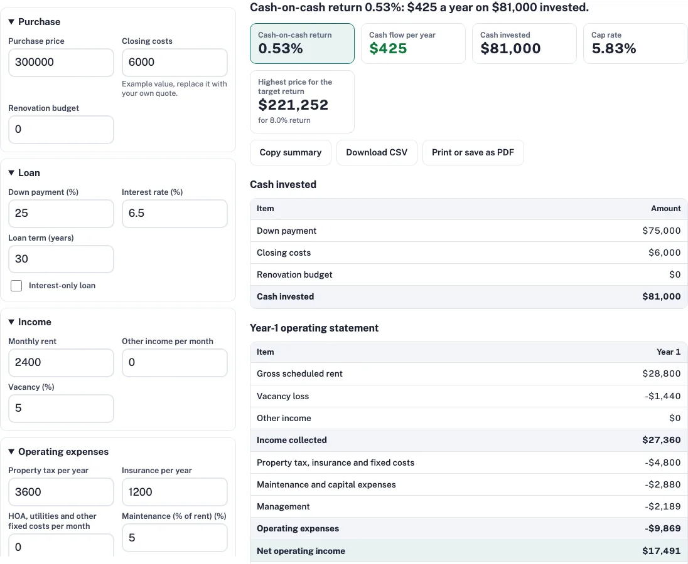Screen dimensions: 688x564
Task: Click the Operating expenses total -$9,869
Action: (x=662, y=528)
